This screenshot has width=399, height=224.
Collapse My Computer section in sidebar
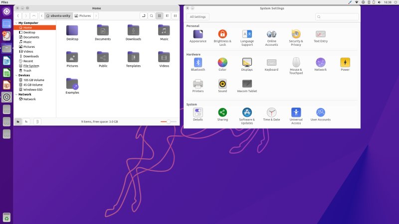coord(16,23)
